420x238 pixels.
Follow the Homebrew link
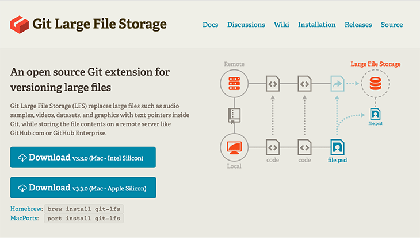pyautogui.click(x=26, y=209)
